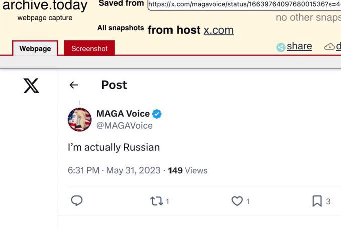Click the blue verified checkmark badge
The height and width of the screenshot is (229, 341).
(157, 114)
